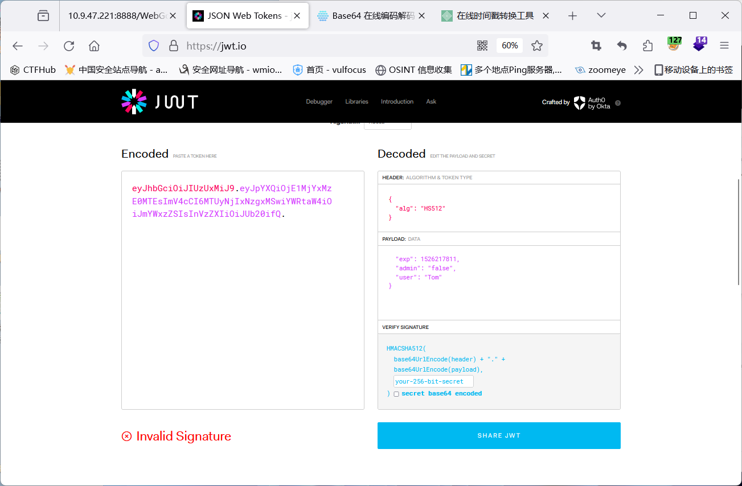
Task: Go back to the previous page
Action: [x=18, y=46]
